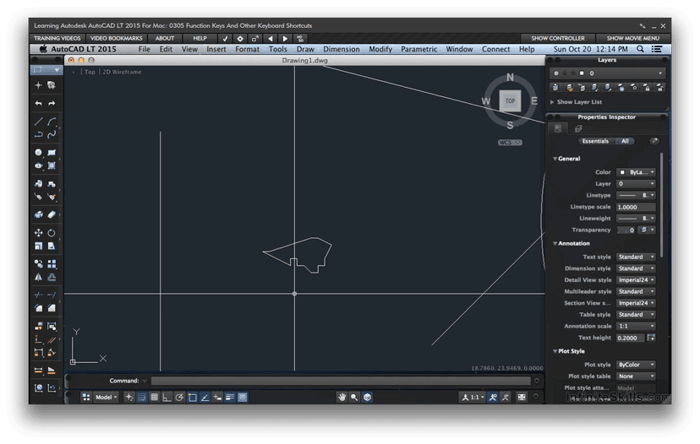Screen dimensions: 700x444
Task: Click SHOW MOVIE MENU button
Action: (632, 38)
